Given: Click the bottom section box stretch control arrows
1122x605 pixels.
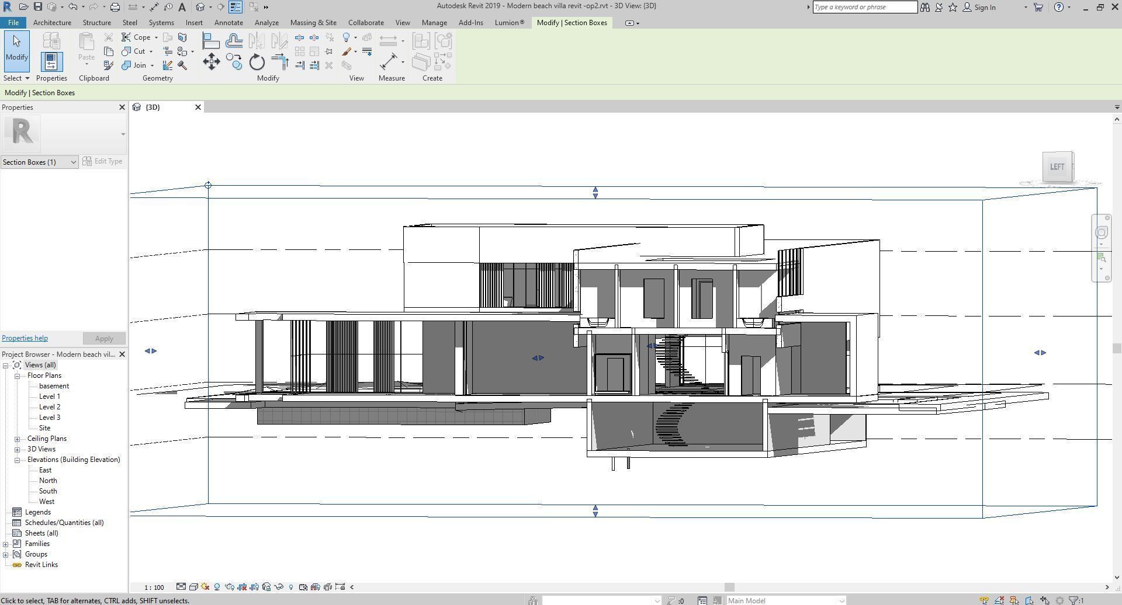Looking at the screenshot, I should [595, 511].
